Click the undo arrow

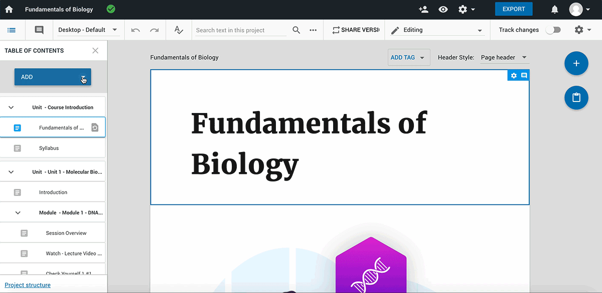tap(135, 30)
